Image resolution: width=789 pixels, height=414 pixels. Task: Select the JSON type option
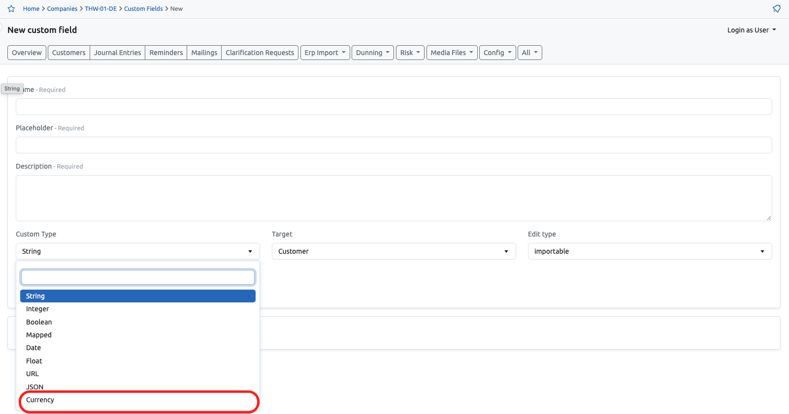(138, 387)
